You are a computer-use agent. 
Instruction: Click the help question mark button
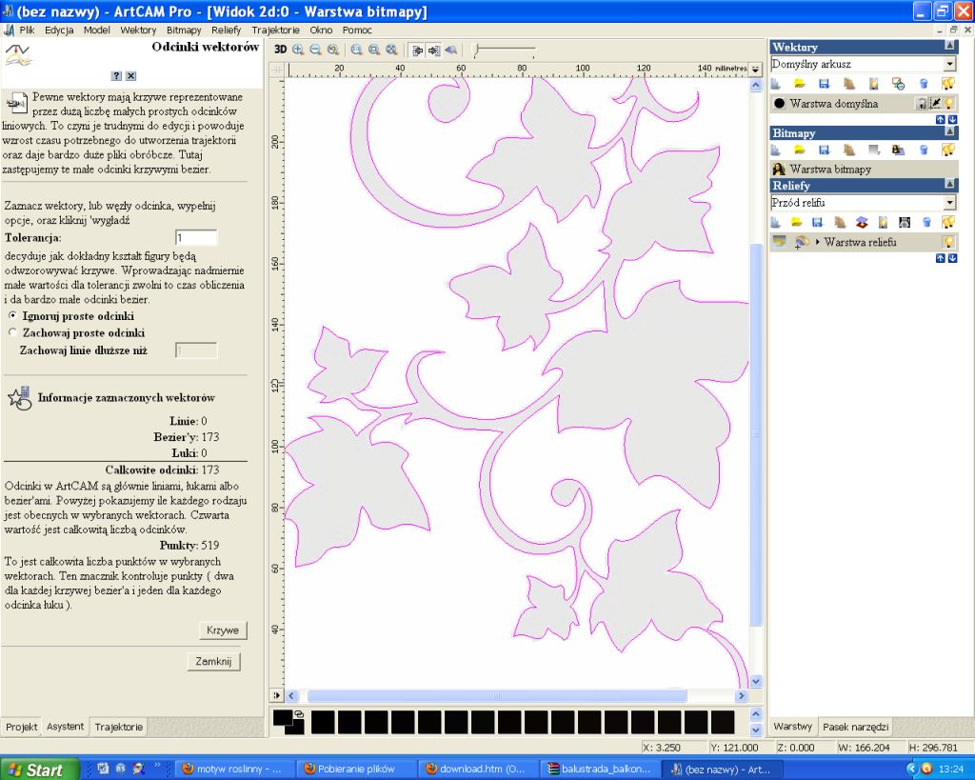pyautogui.click(x=116, y=76)
